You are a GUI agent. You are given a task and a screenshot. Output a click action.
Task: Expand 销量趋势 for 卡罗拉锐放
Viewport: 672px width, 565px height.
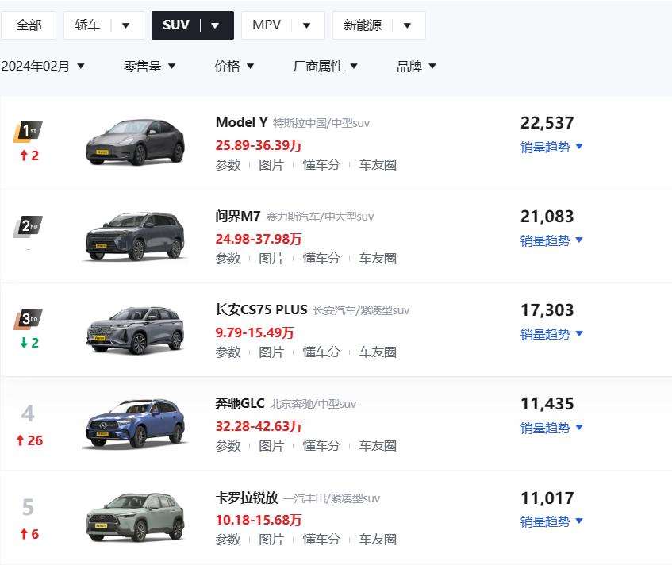pyautogui.click(x=551, y=521)
